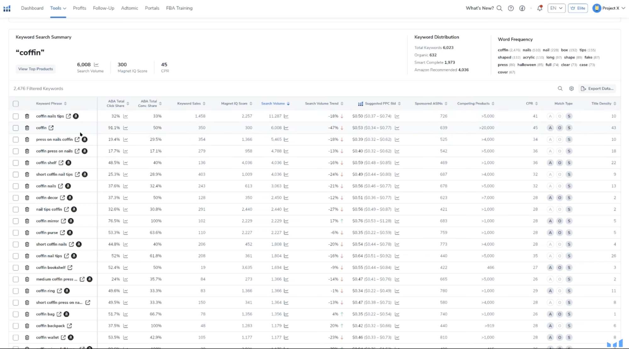
Task: Open the Facebook icon in header
Action: pos(522,8)
